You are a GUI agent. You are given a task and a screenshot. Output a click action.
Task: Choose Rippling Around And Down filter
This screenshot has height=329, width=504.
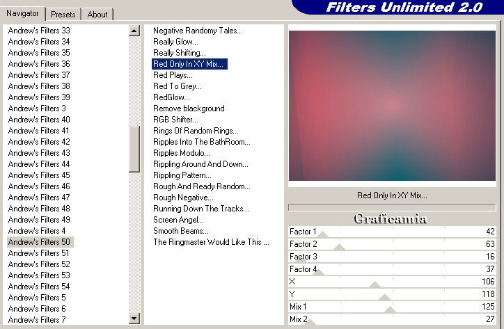point(200,164)
